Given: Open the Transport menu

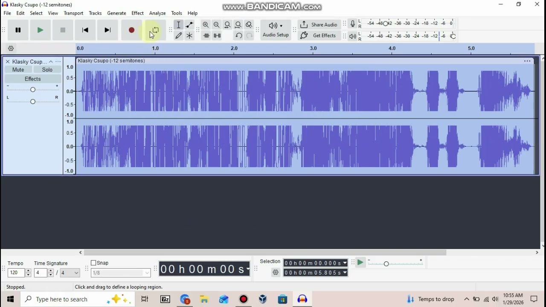Looking at the screenshot, I should 73,13.
